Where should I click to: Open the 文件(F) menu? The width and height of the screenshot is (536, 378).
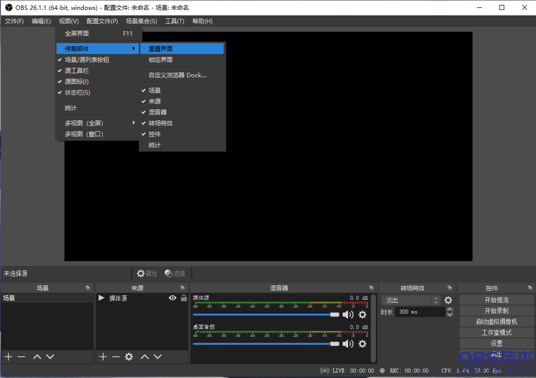(14, 21)
